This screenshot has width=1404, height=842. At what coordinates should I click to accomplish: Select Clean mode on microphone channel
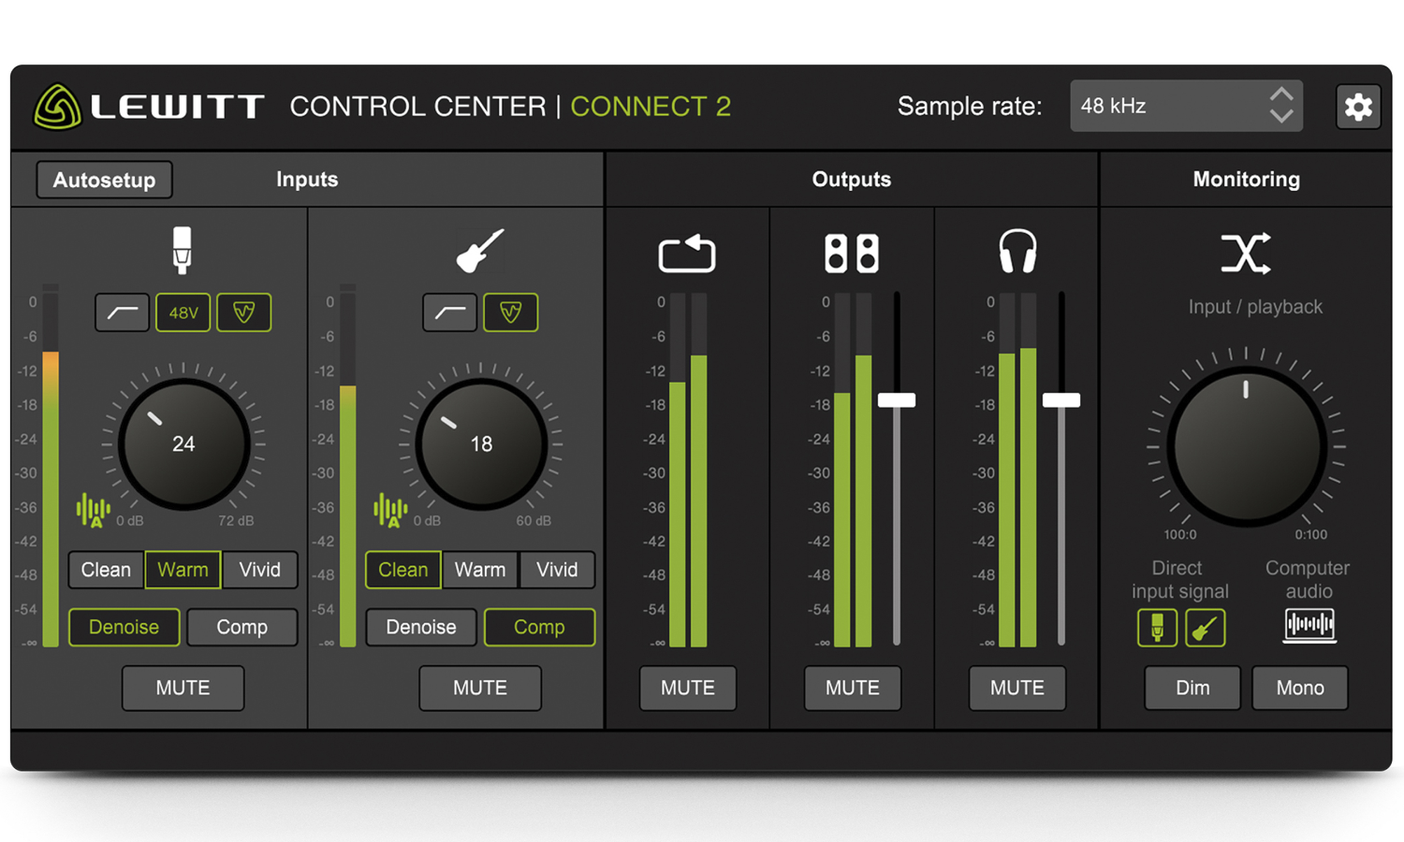(x=106, y=570)
